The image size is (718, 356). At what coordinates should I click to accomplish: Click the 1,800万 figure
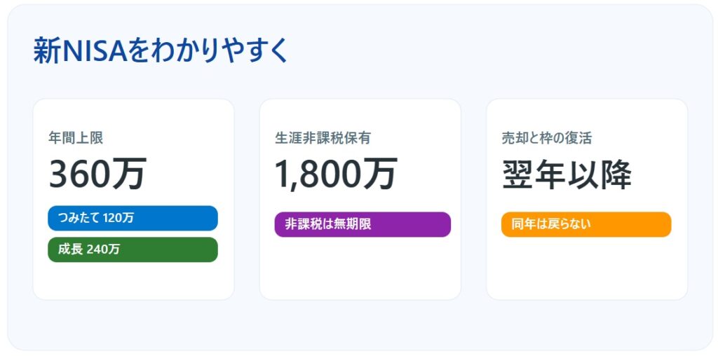click(336, 174)
